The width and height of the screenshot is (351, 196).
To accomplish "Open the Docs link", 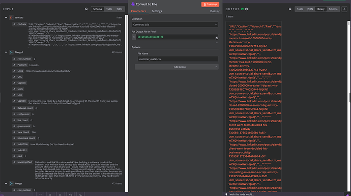I will (x=215, y=11).
